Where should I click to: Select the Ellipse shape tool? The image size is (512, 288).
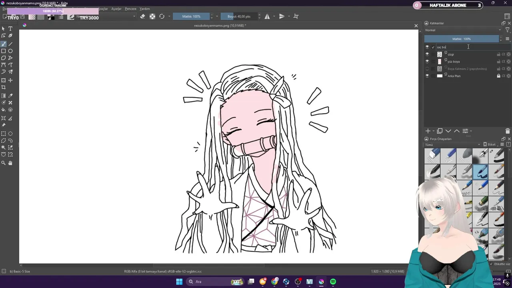pos(10,51)
